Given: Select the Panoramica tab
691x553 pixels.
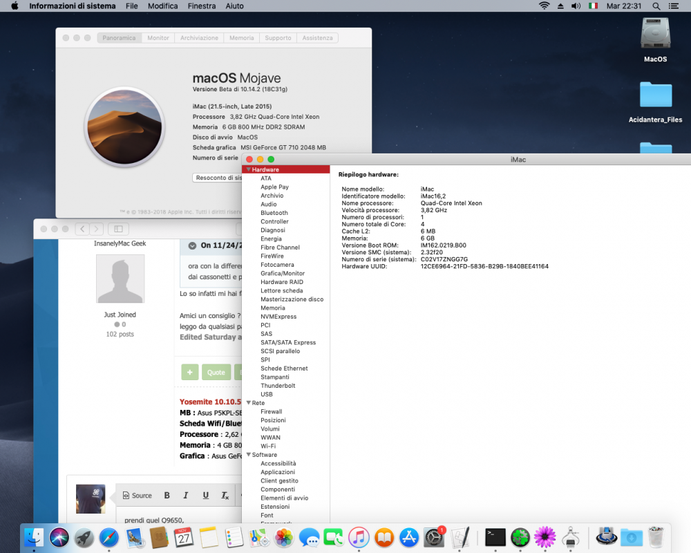Looking at the screenshot, I should tap(119, 38).
